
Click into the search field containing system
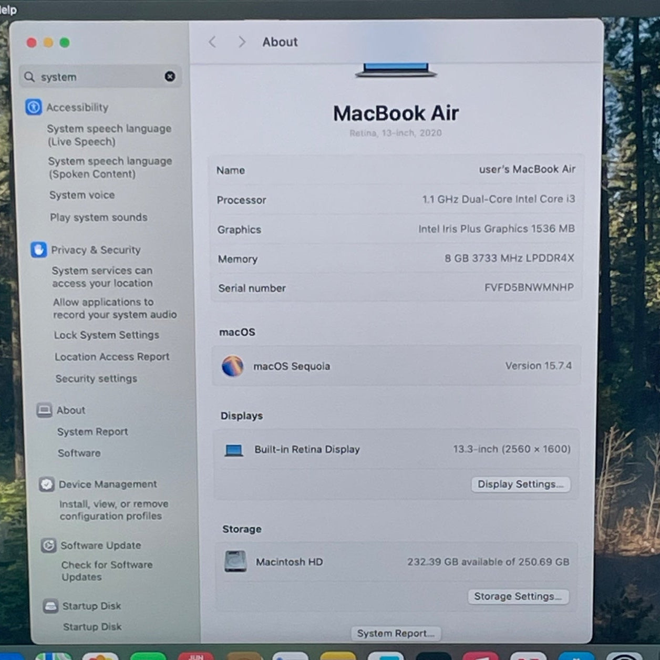[x=100, y=77]
